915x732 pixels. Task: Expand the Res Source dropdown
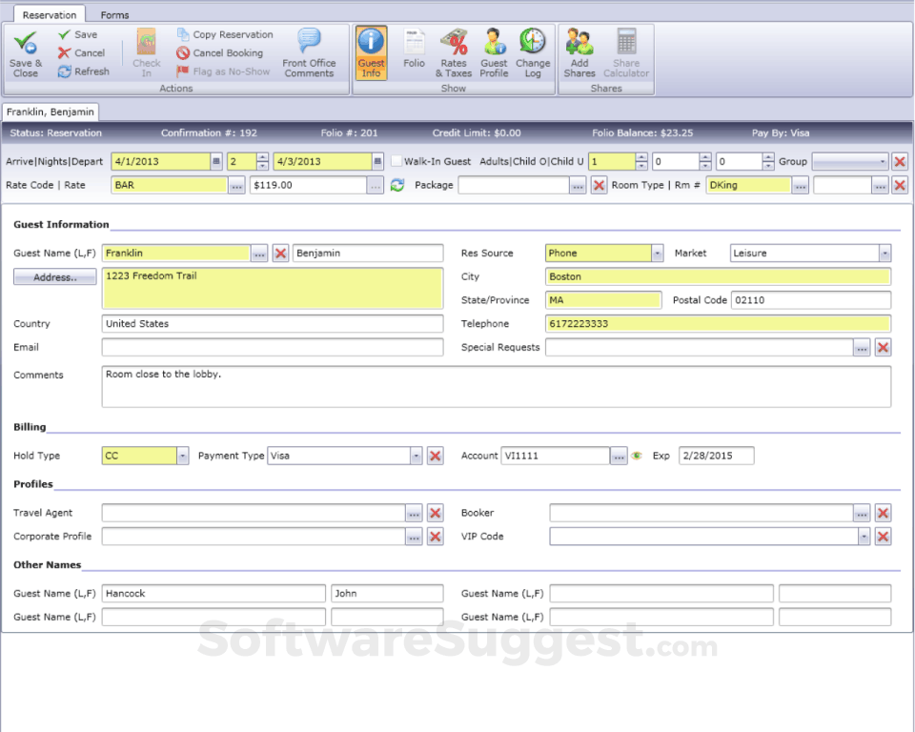pos(657,254)
